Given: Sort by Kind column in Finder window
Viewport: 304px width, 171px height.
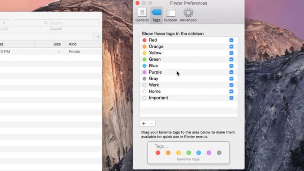Looking at the screenshot, I should [x=73, y=44].
